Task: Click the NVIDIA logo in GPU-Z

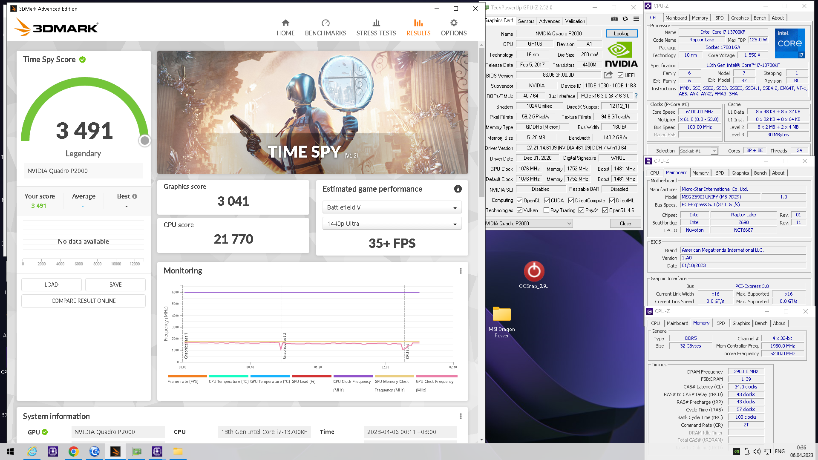Action: tap(621, 55)
